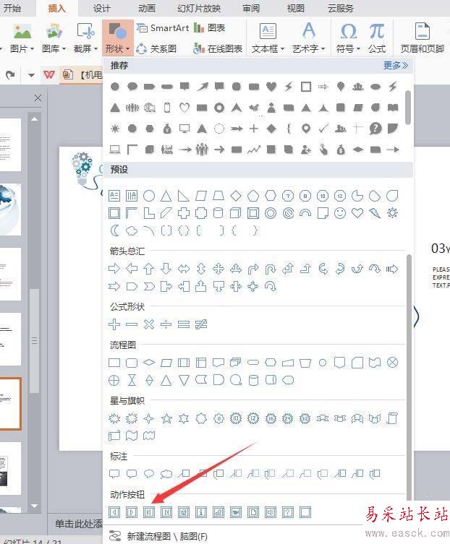Pick the up arrow in arrow collection
The image size is (450, 544).
click(x=149, y=269)
